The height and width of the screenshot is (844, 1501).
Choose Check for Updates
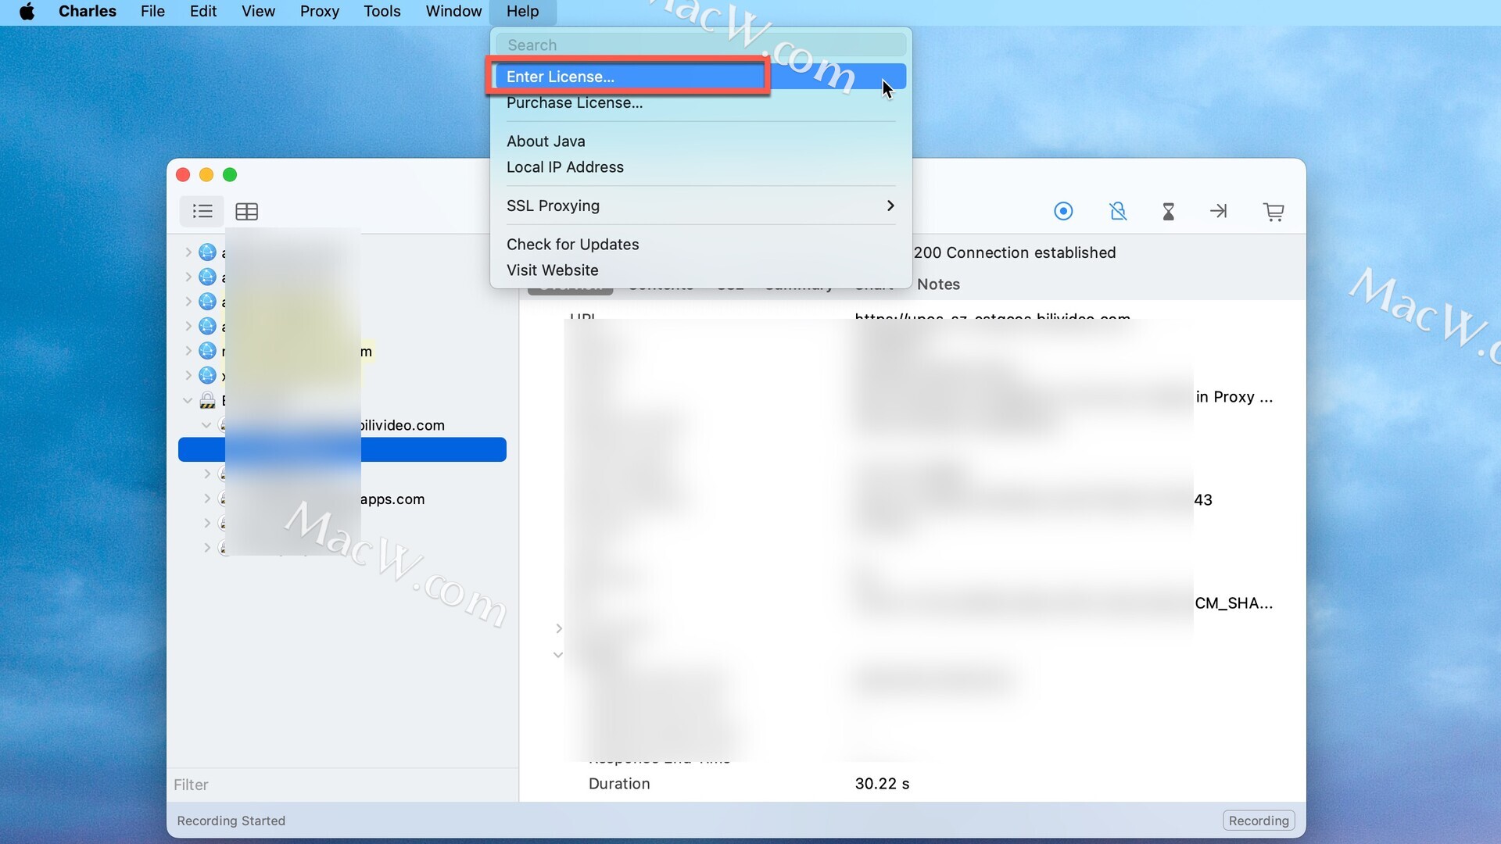572,245
